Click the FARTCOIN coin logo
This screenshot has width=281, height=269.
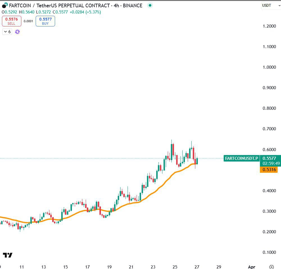click(x=4, y=5)
